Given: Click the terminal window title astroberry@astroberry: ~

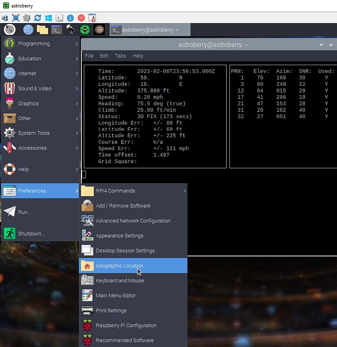Looking at the screenshot, I should coord(214,45).
